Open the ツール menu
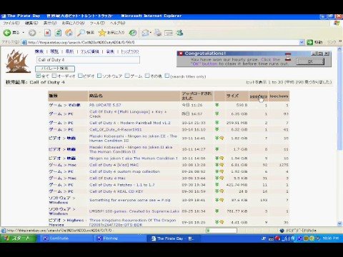 [x=97, y=23]
